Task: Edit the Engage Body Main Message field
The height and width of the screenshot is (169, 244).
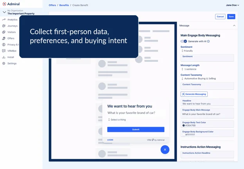Action: click(207, 113)
